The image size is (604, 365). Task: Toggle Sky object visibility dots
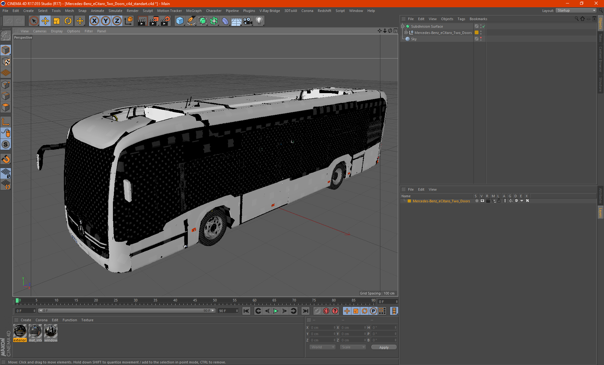[x=481, y=39]
